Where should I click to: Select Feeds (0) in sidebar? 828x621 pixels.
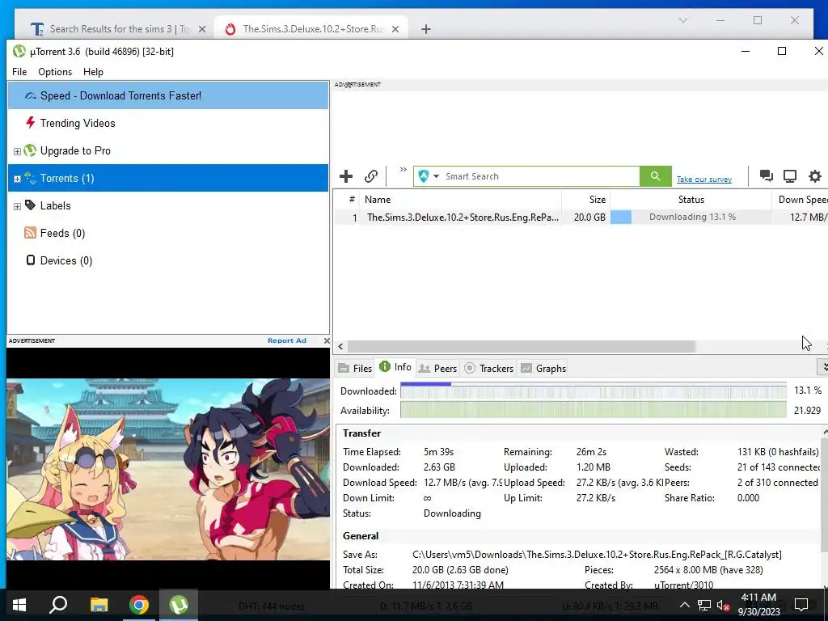coord(168,233)
